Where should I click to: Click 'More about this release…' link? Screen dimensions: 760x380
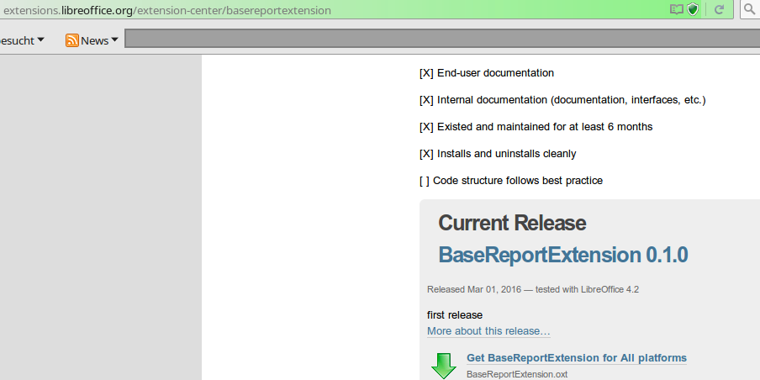click(488, 331)
